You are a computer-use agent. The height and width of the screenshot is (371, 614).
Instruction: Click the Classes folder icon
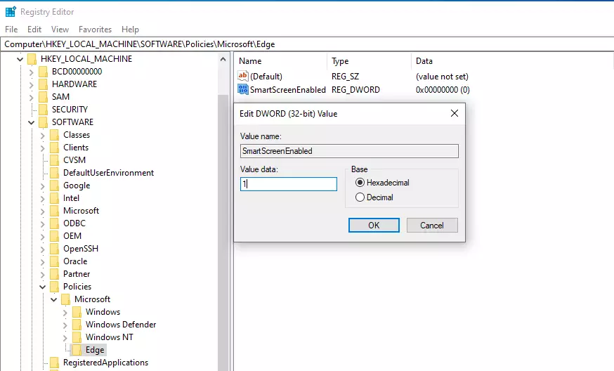(x=55, y=135)
